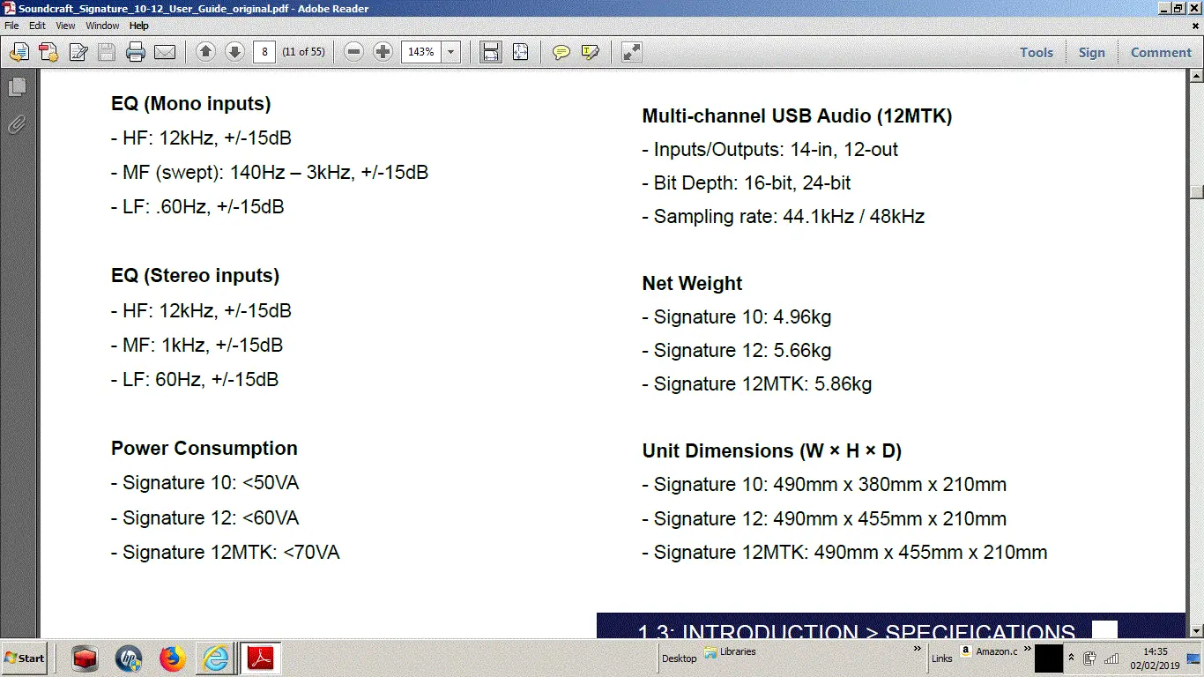
Task: Click the page number input field
Action: tap(264, 52)
